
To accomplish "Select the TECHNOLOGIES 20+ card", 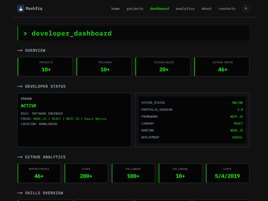I will [x=163, y=67].
